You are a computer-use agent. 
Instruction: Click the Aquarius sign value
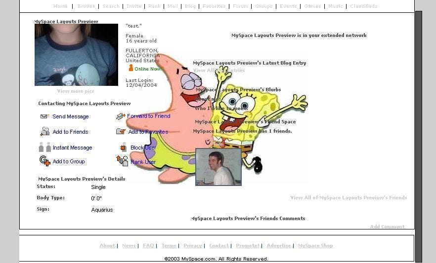click(102, 210)
